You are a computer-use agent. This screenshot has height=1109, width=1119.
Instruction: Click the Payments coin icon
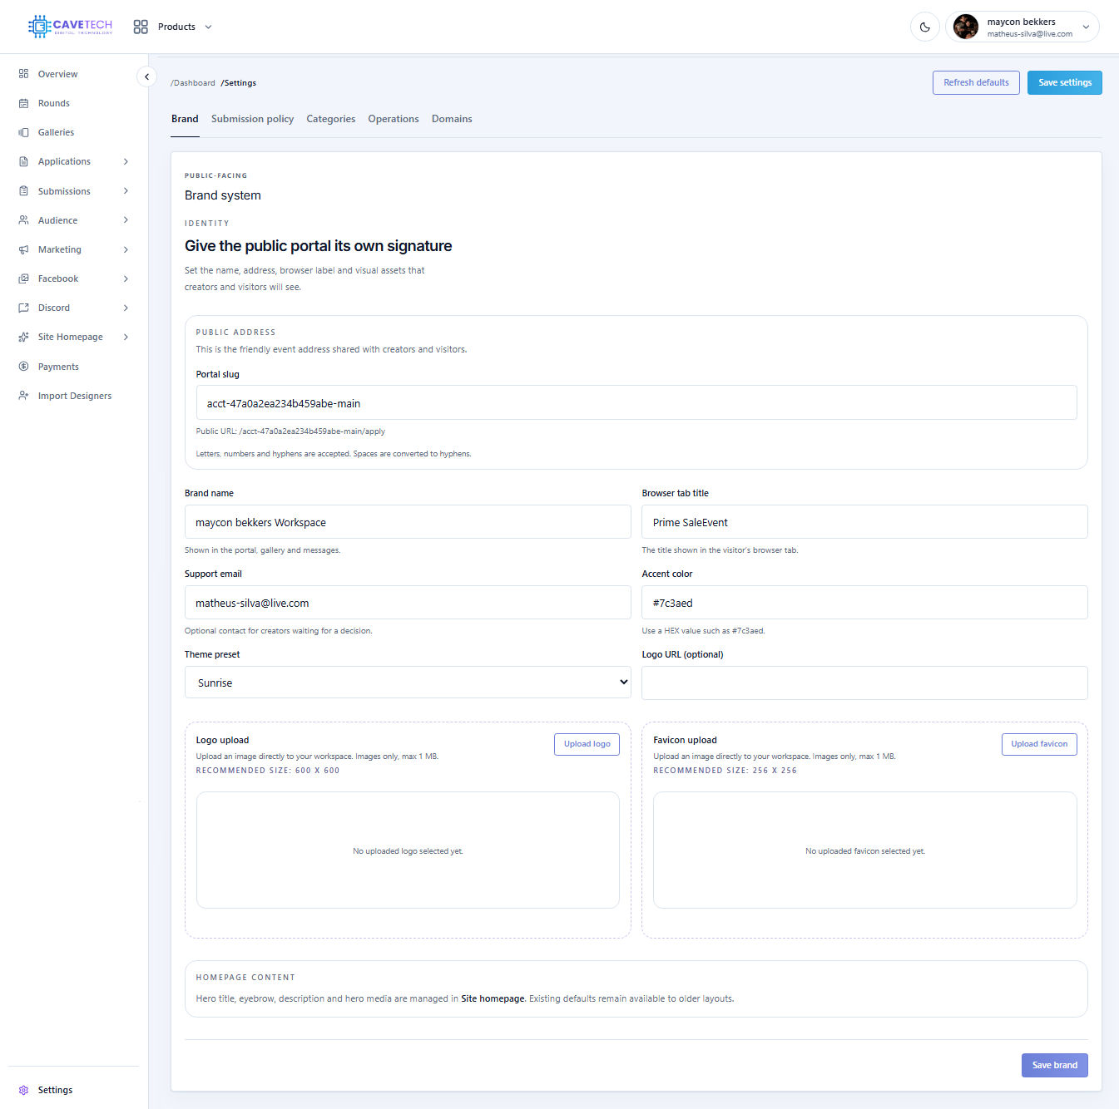click(x=23, y=367)
